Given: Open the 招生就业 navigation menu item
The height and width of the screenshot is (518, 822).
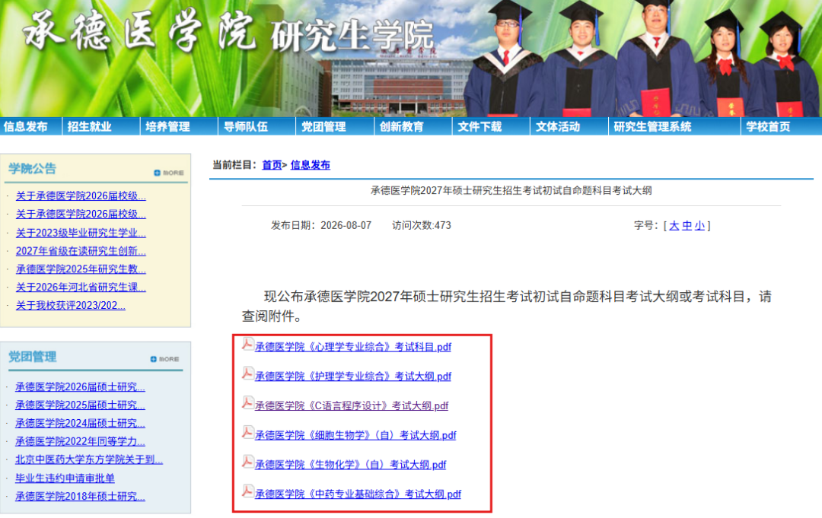Looking at the screenshot, I should pos(90,127).
